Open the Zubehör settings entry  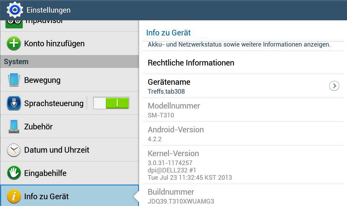point(38,126)
